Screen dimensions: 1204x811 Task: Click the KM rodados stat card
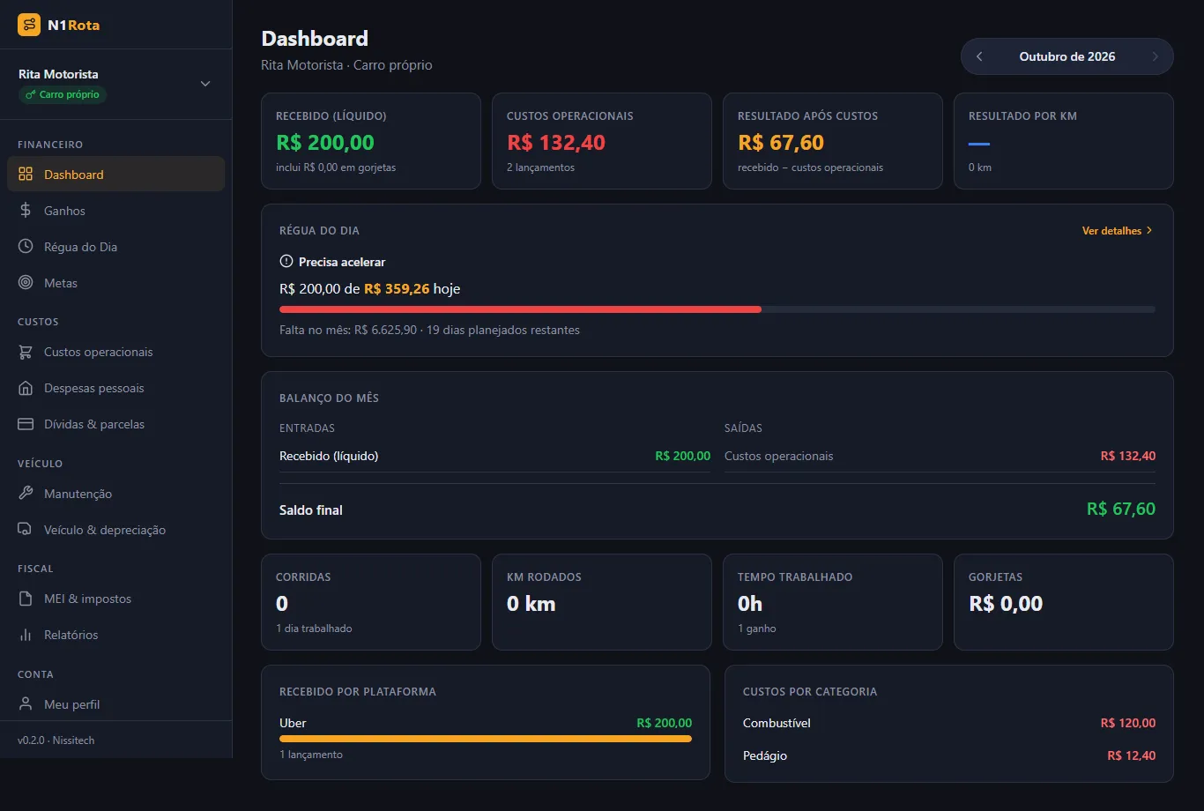pos(602,602)
